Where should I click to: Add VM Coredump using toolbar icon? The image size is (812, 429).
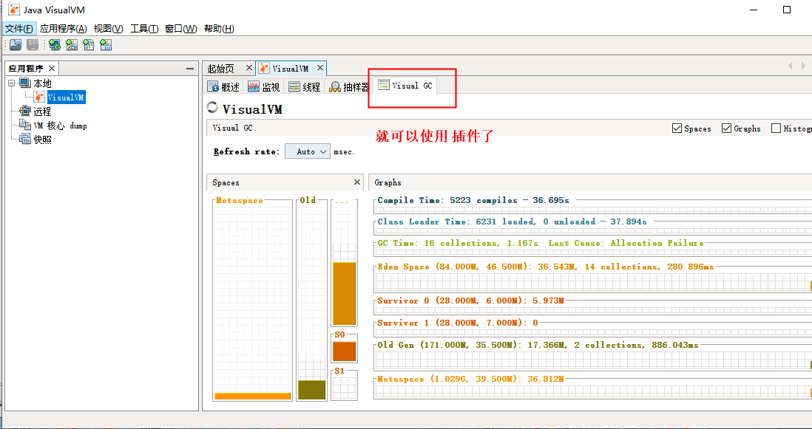pyautogui.click(x=89, y=45)
